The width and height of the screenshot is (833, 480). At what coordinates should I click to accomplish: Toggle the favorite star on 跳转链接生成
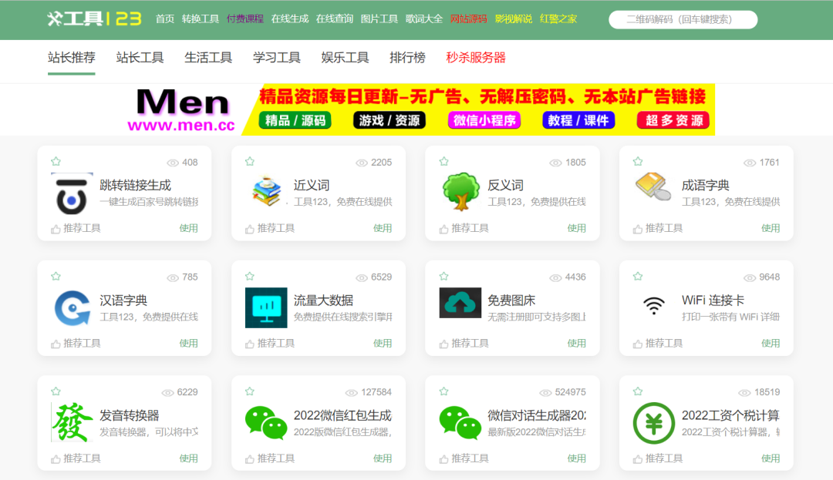pyautogui.click(x=55, y=162)
